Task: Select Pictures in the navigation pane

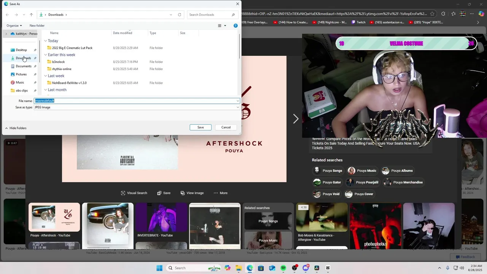Action: pos(21,74)
